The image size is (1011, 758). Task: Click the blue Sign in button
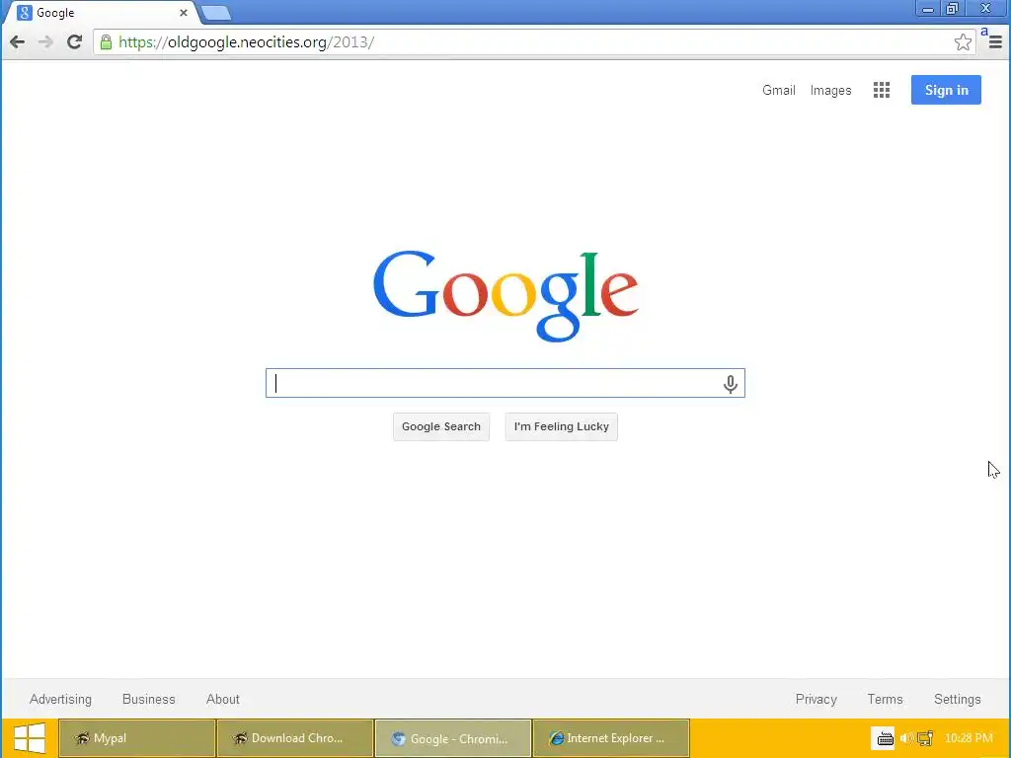946,90
